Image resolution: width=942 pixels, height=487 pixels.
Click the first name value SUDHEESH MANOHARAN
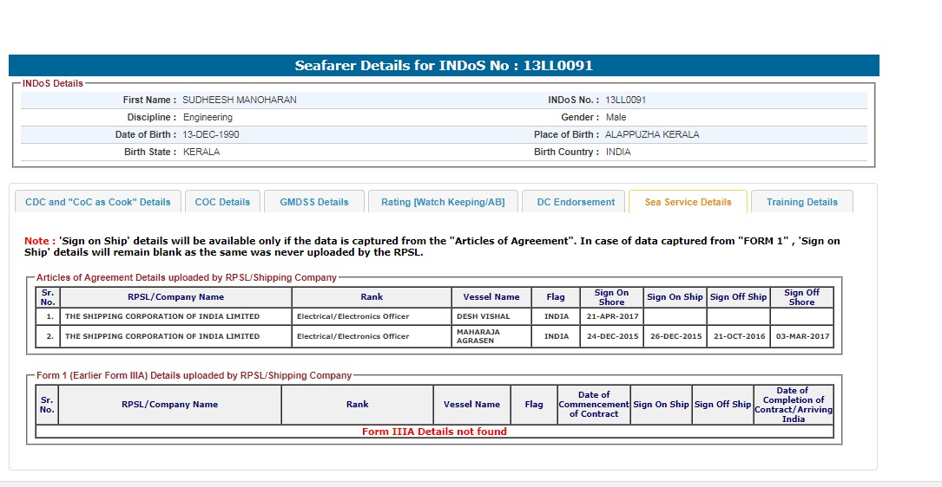tap(240, 101)
